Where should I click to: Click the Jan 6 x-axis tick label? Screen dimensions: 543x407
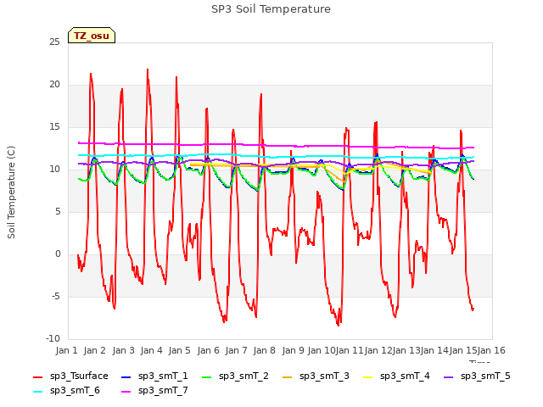tap(208, 350)
